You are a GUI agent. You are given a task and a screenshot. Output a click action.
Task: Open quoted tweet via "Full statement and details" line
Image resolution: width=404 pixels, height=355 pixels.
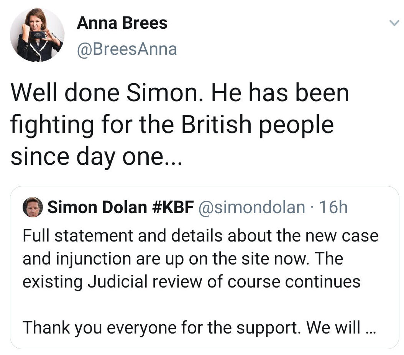point(200,235)
